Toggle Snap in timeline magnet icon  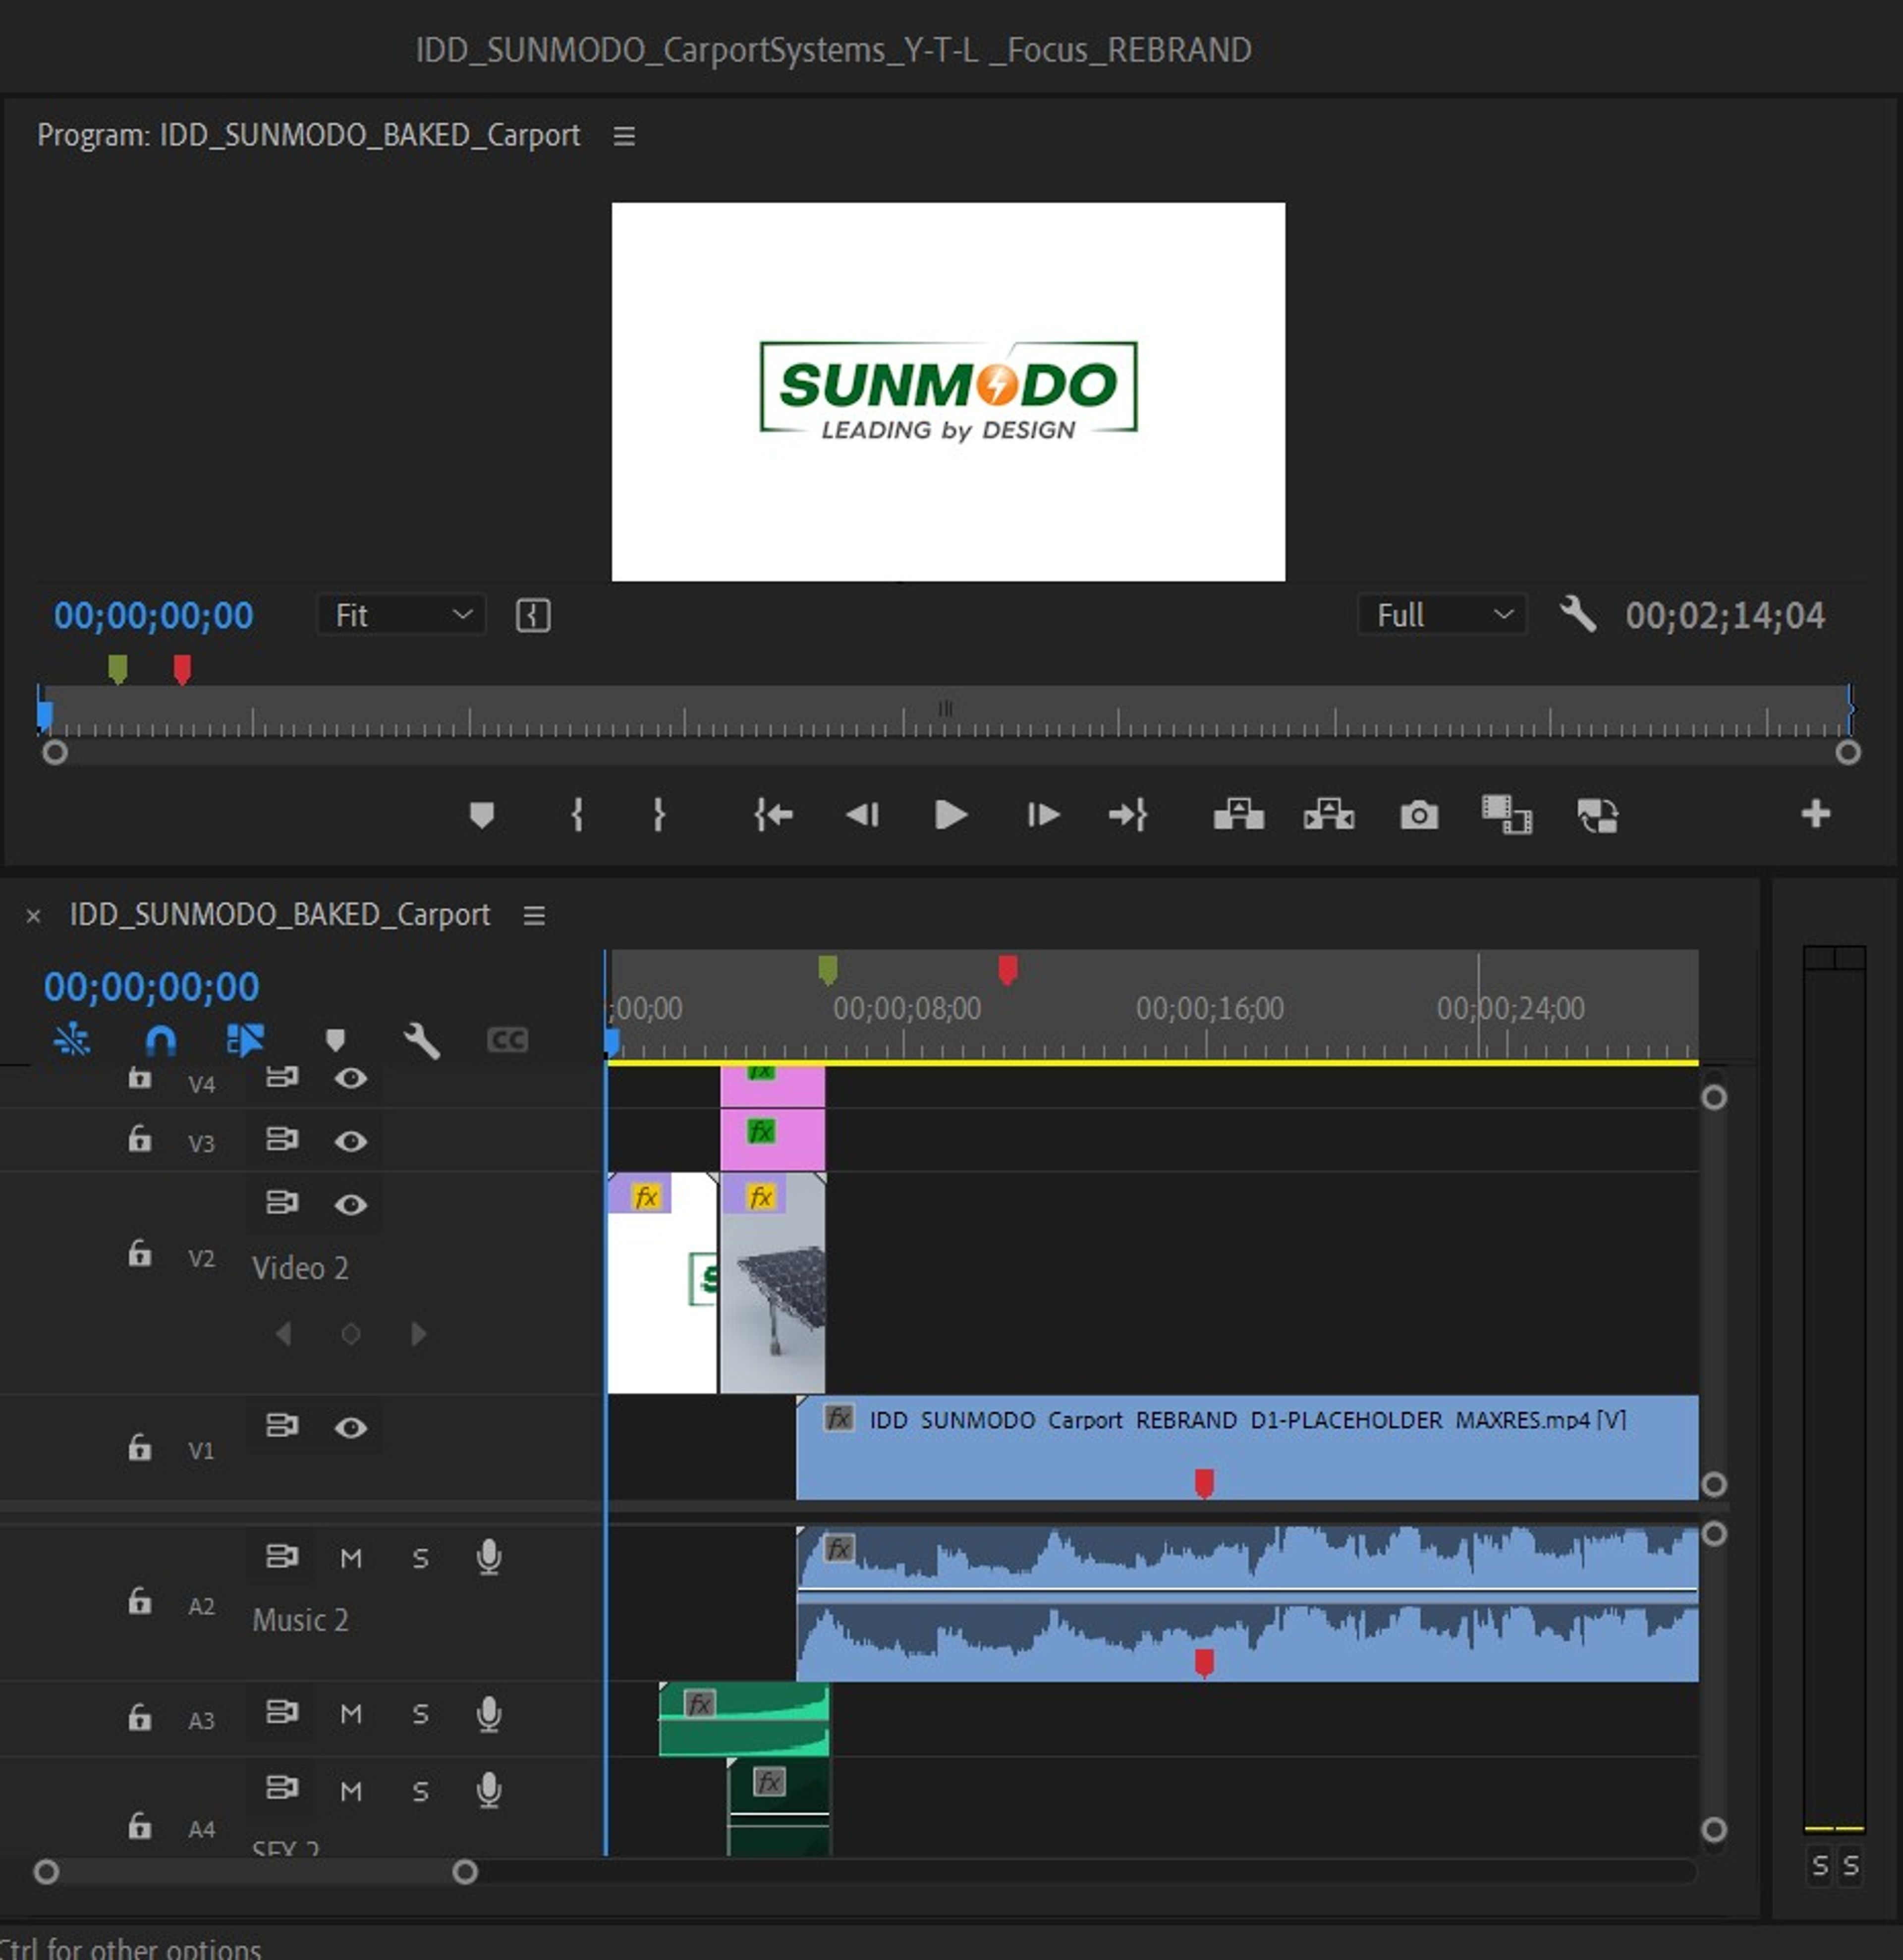(x=160, y=1040)
